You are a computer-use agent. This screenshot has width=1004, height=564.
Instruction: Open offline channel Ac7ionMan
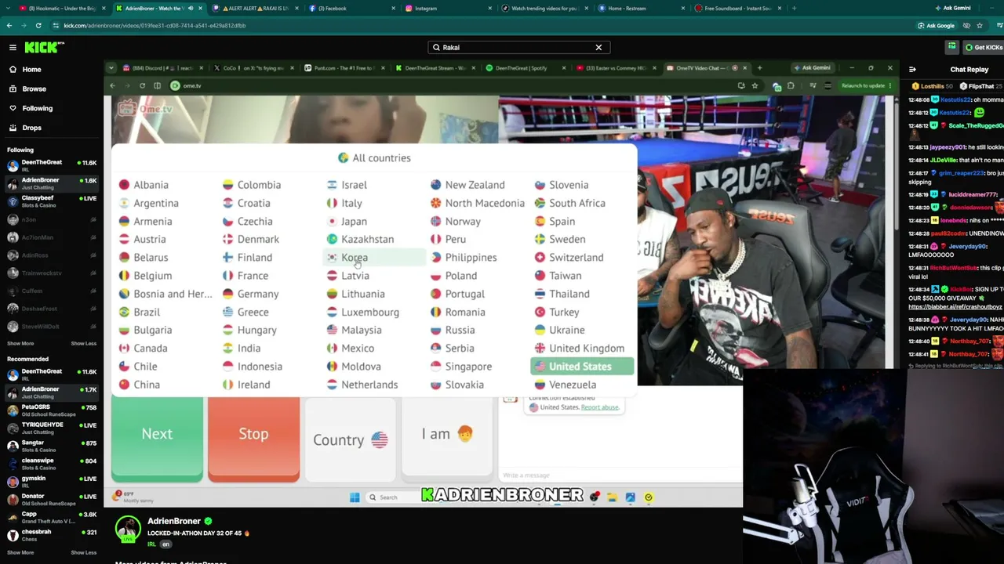point(51,237)
